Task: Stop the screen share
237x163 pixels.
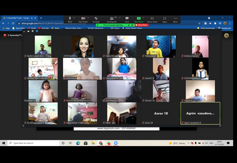Action: click(142, 25)
